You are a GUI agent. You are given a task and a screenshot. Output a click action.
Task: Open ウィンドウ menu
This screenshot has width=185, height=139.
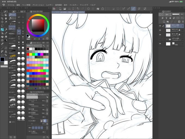point(84,5)
